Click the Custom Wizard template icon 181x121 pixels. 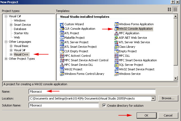coord(62,24)
